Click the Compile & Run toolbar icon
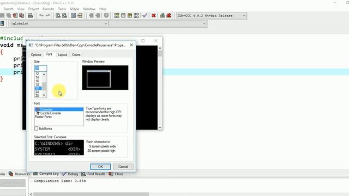This screenshot has height=196, width=349. tap(130, 15)
